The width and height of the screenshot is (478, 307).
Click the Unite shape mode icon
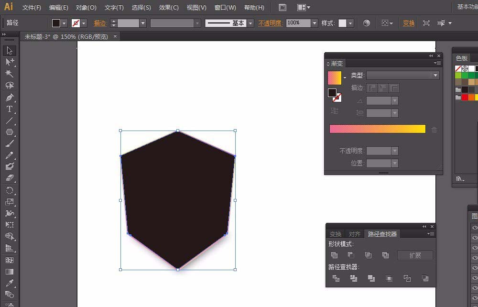click(x=335, y=255)
